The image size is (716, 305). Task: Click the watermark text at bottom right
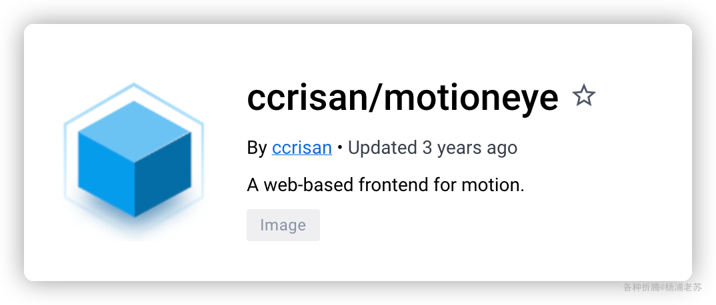tap(662, 287)
